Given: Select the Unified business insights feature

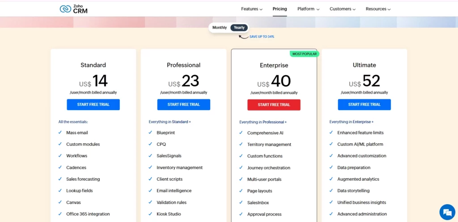Looking at the screenshot, I should pos(361,202).
